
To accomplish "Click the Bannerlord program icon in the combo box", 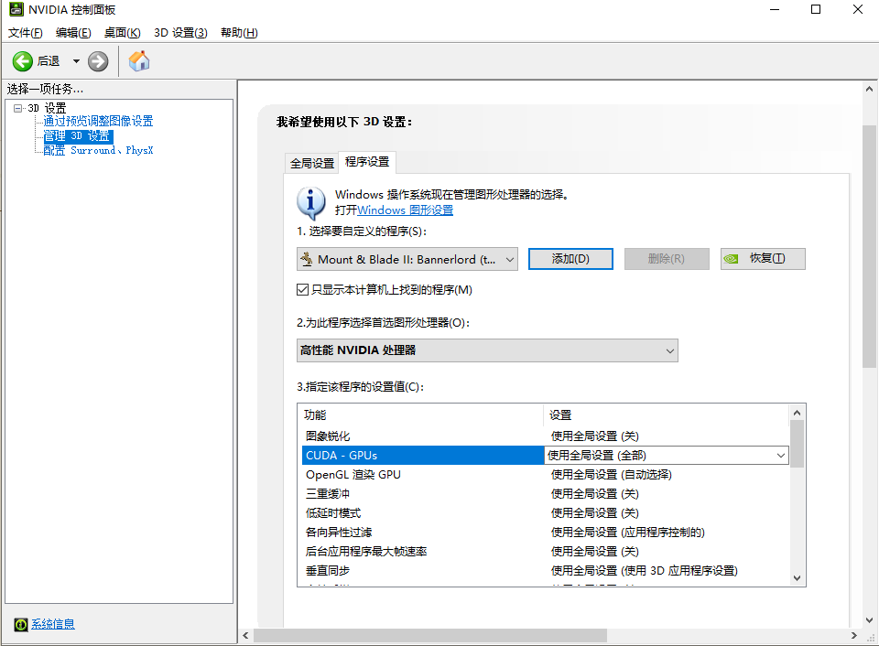I will pos(307,259).
